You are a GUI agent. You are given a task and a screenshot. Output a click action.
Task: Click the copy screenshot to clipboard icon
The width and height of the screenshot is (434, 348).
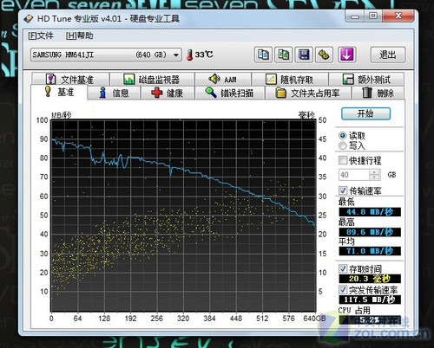pos(284,55)
